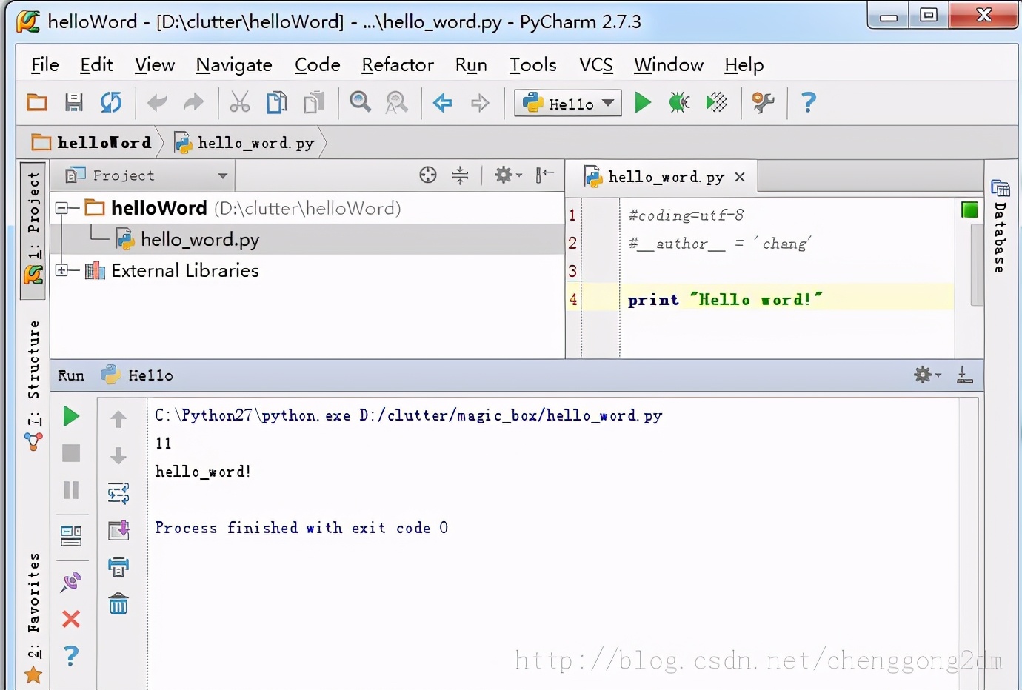Open the Refactor menu
This screenshot has width=1022, height=690.
click(x=397, y=65)
